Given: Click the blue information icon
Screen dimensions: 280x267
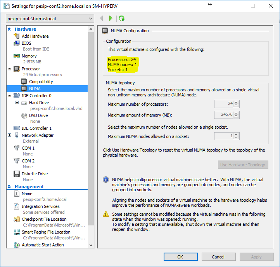Looking at the screenshot, I should (106, 180).
